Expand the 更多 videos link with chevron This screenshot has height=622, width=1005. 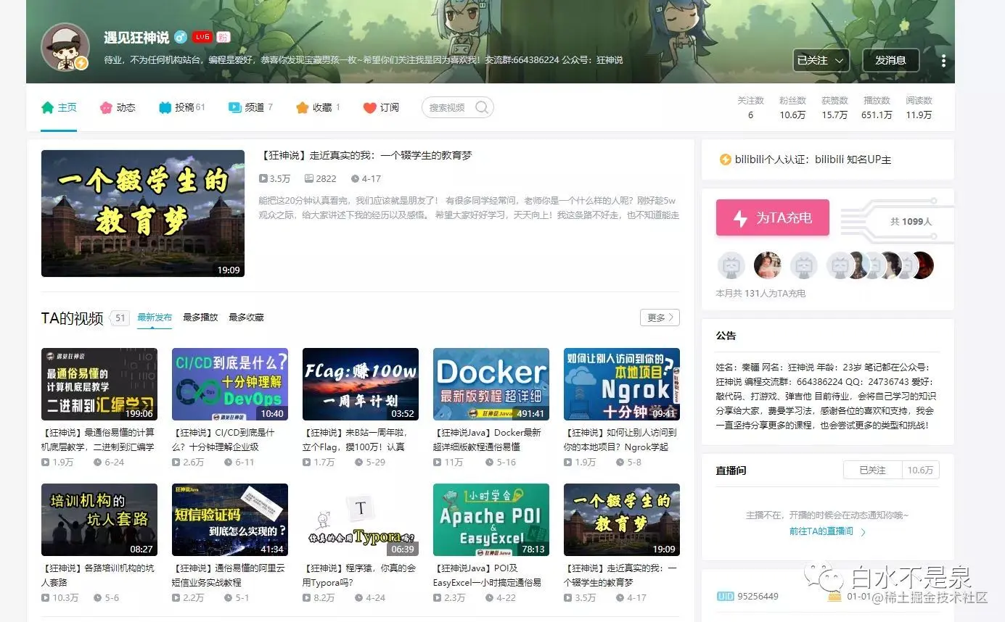click(x=660, y=318)
